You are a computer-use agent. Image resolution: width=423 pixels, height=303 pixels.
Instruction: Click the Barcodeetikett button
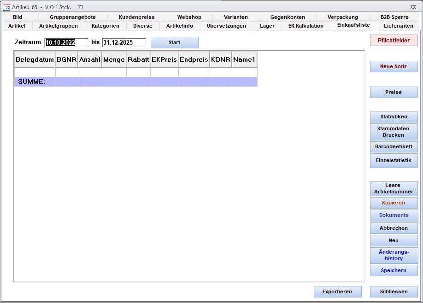pos(394,147)
